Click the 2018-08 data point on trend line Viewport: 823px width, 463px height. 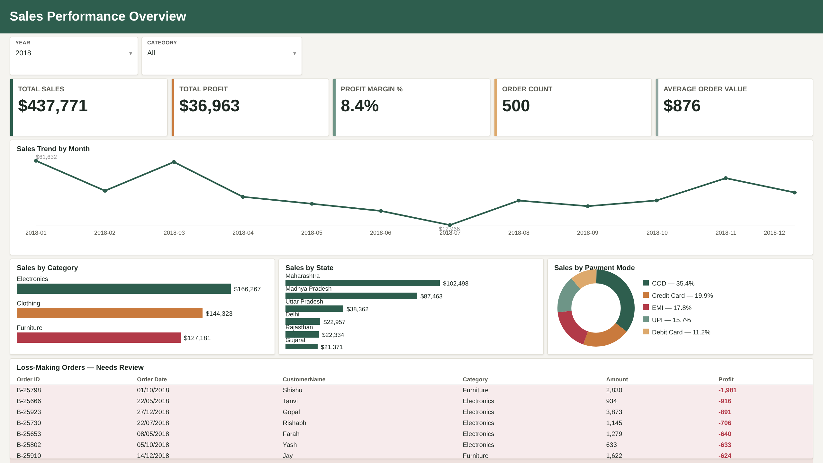click(519, 201)
